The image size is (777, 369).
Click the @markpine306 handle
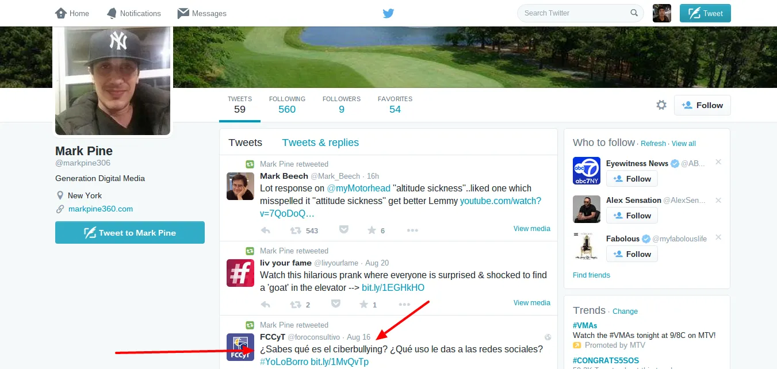click(83, 163)
